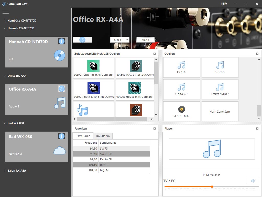Play 90s90s Black & RnB station tile
Screen dimensions: 262x197
[94, 90]
